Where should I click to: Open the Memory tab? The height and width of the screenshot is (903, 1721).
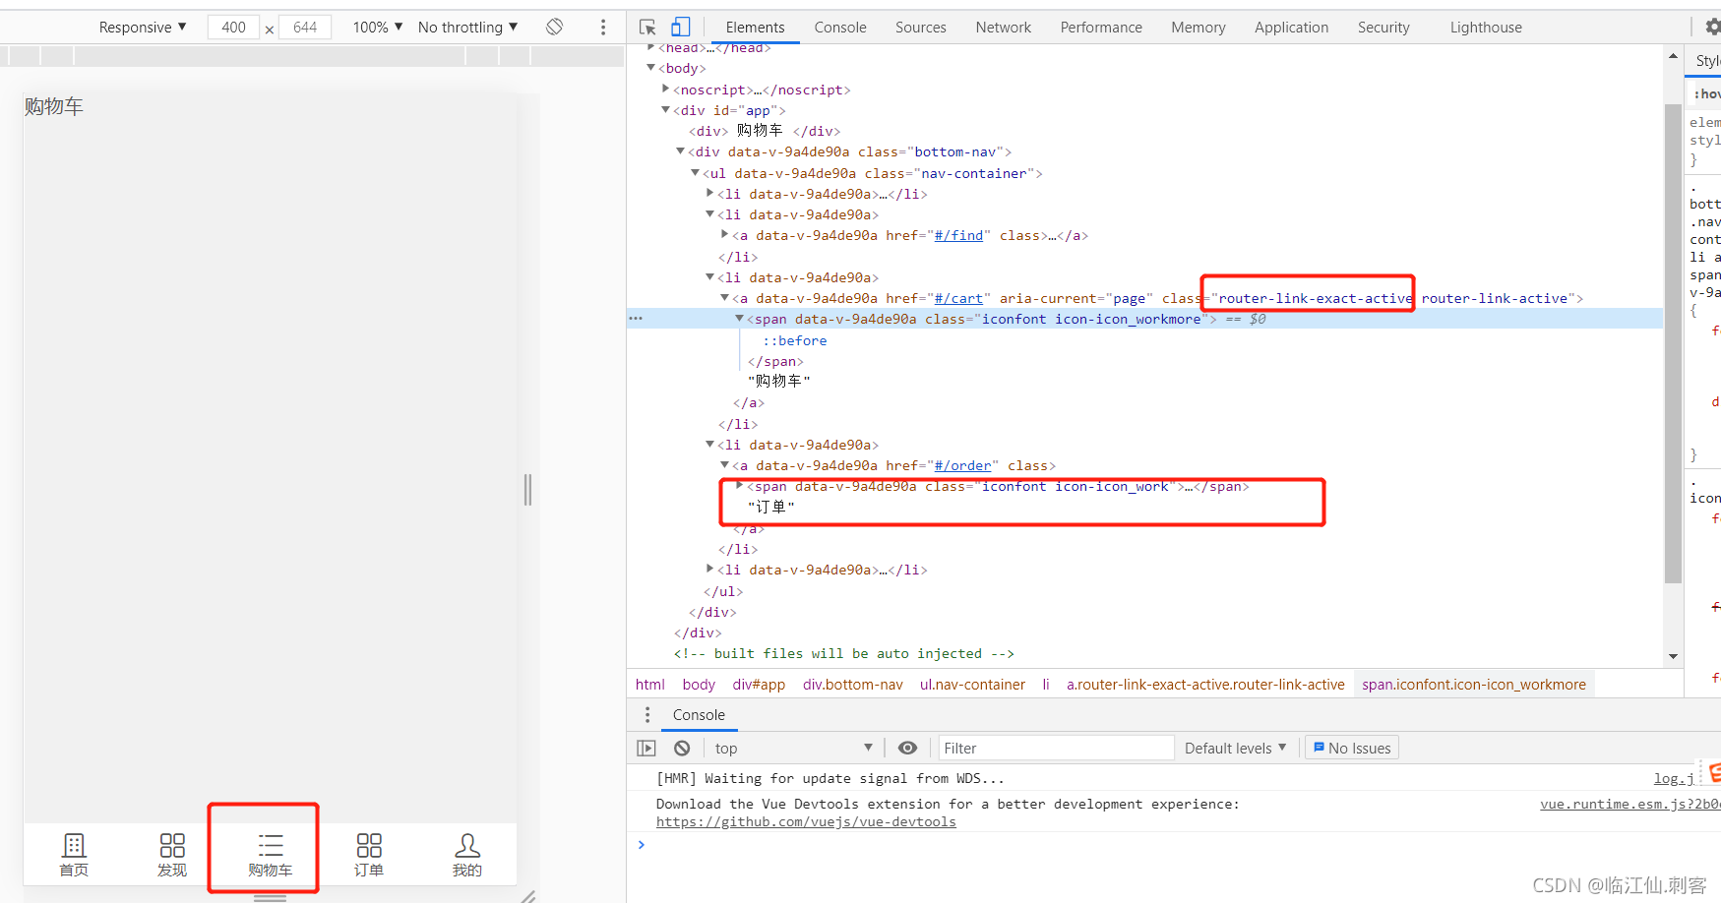click(x=1199, y=28)
